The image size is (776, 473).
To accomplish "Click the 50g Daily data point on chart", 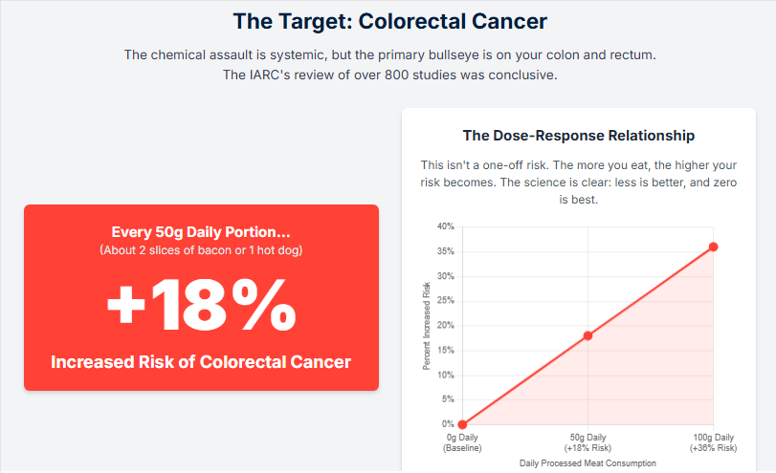I will [x=588, y=335].
